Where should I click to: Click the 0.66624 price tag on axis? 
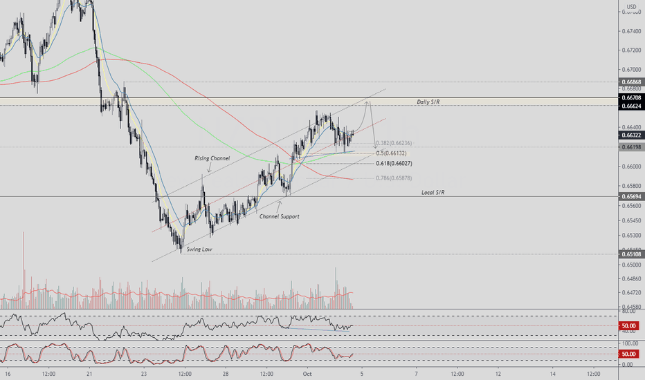pyautogui.click(x=631, y=106)
